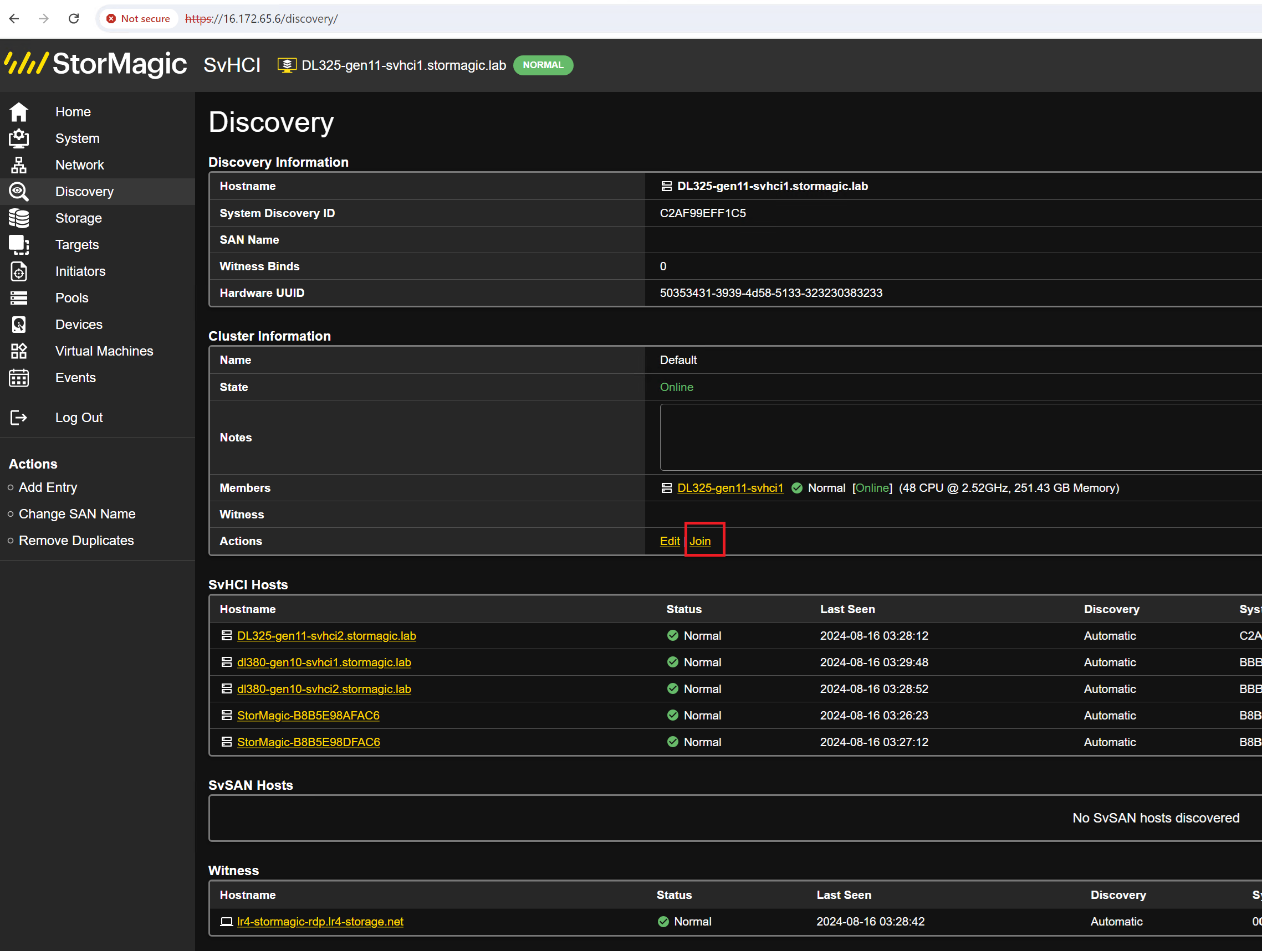This screenshot has height=951, width=1262.
Task: Click server icon next to DL325-gen11-svhci2 row
Action: pyautogui.click(x=227, y=636)
